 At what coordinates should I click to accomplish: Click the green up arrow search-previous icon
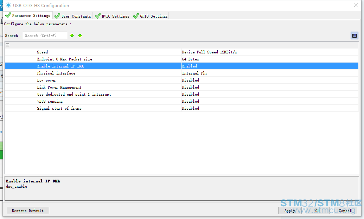(x=80, y=36)
